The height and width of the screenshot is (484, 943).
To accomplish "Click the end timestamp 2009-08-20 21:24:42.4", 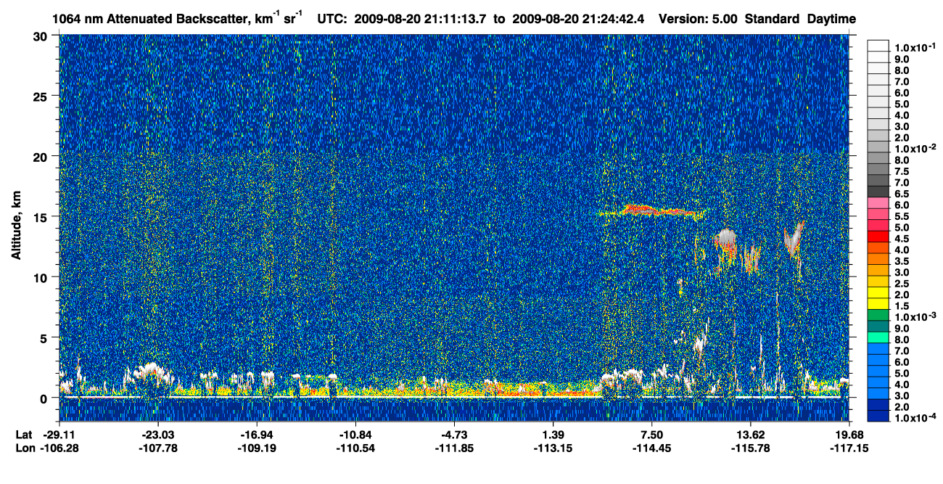I will [x=578, y=18].
